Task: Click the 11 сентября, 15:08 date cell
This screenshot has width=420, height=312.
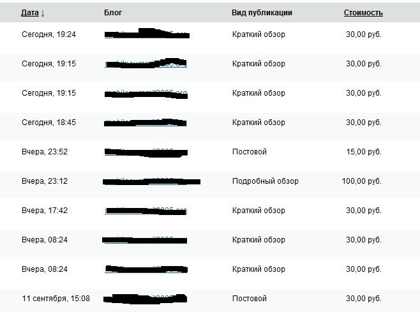Action: [56, 299]
